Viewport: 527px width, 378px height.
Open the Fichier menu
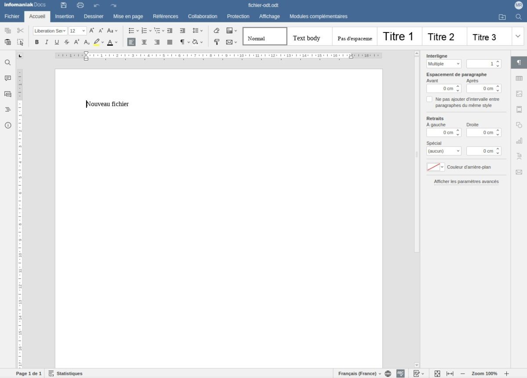[12, 17]
